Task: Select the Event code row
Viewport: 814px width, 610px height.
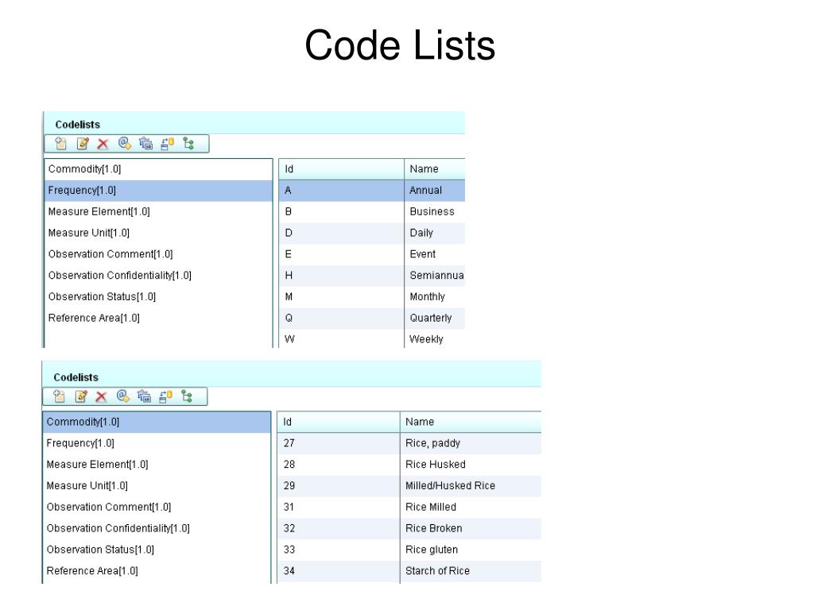Action: (x=372, y=254)
